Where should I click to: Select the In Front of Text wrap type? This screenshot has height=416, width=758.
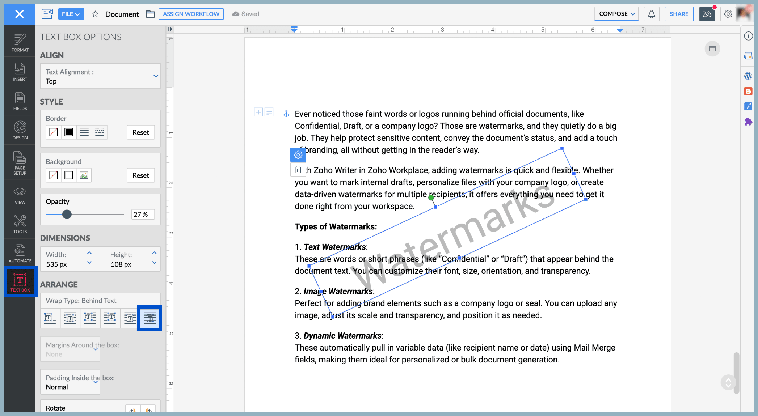pos(129,318)
